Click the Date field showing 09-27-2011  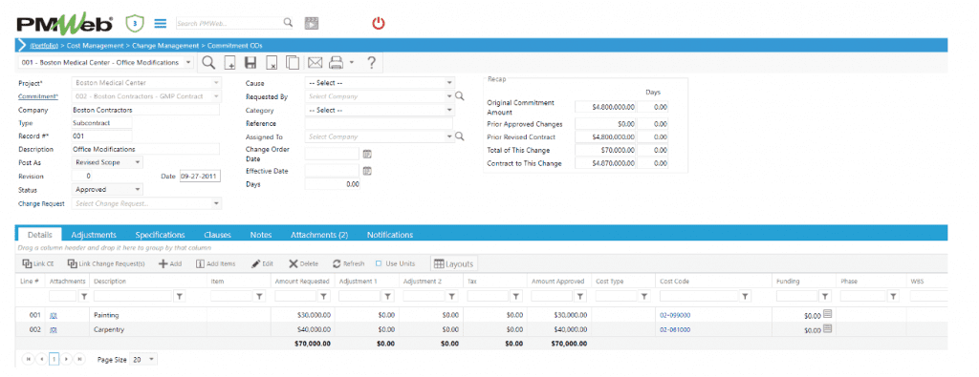(200, 177)
